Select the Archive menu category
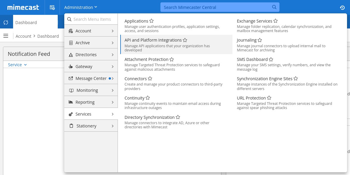This screenshot has height=175, width=350. (91, 42)
